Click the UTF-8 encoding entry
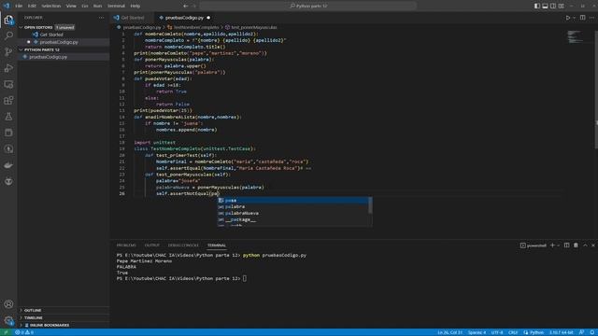The width and height of the screenshot is (598, 336). pos(497,332)
